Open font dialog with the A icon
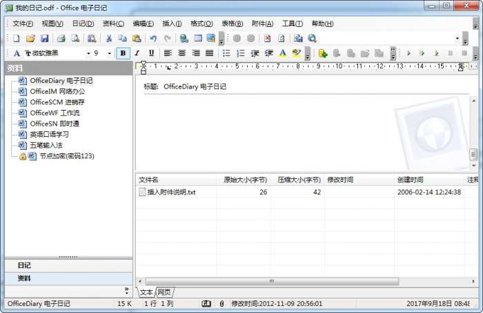The image size is (483, 313). (17, 53)
